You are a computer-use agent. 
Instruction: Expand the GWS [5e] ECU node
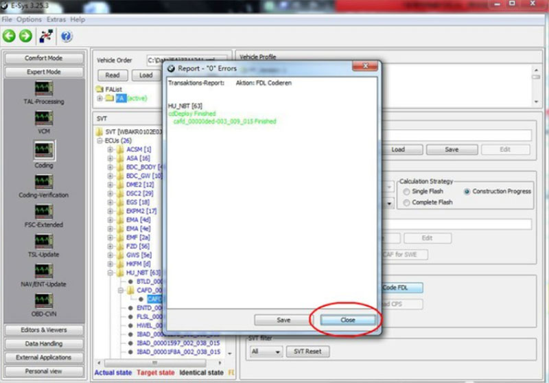point(110,255)
